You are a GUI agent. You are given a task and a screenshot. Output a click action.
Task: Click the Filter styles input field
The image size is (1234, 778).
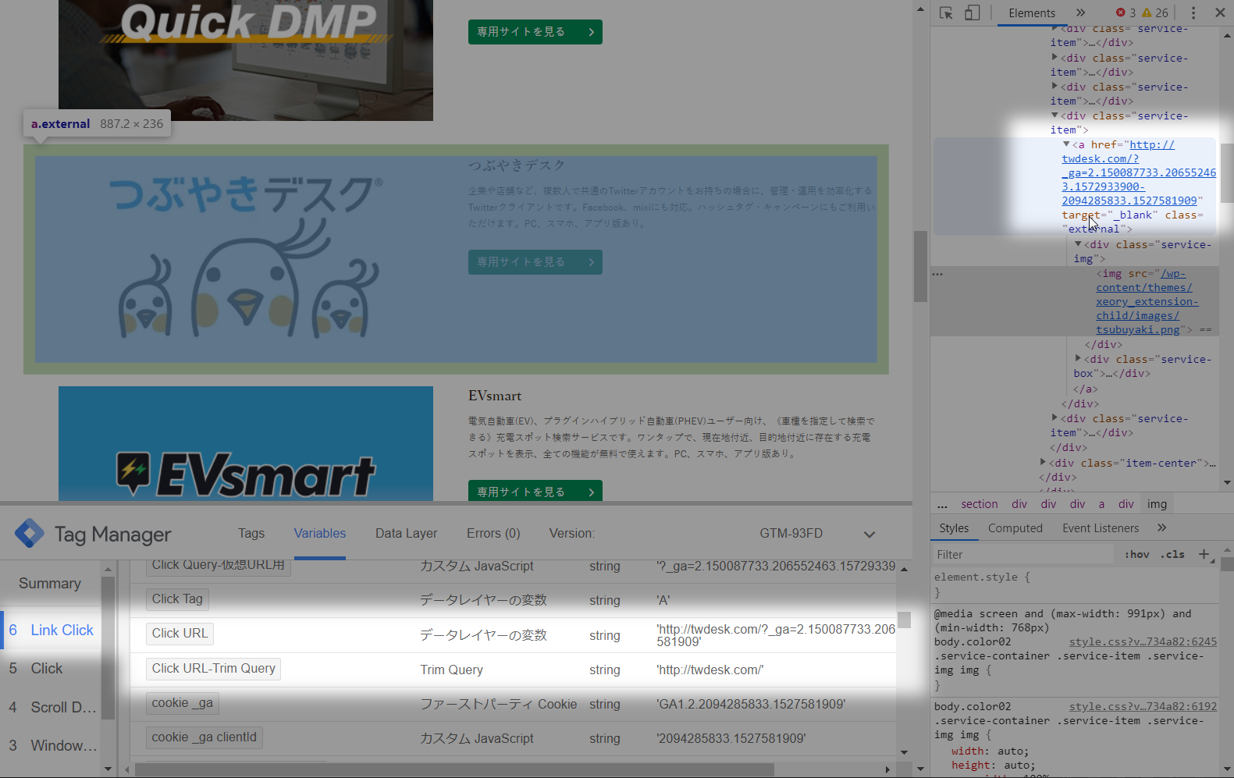click(x=1023, y=555)
